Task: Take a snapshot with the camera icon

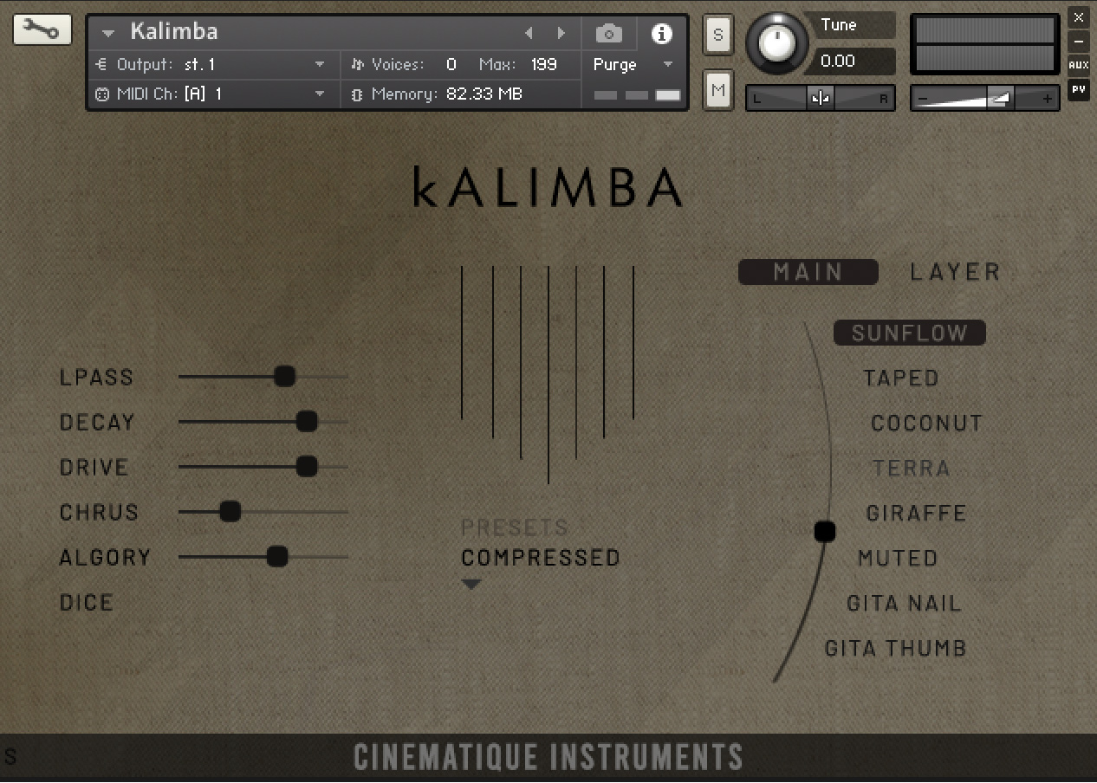Action: [x=609, y=34]
